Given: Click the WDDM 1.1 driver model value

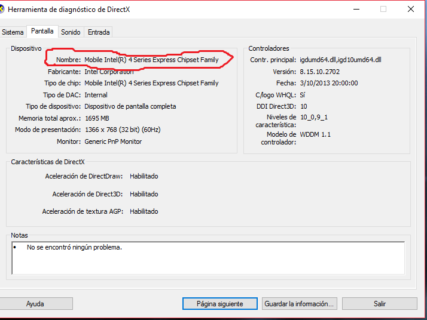Looking at the screenshot, I should [315, 134].
